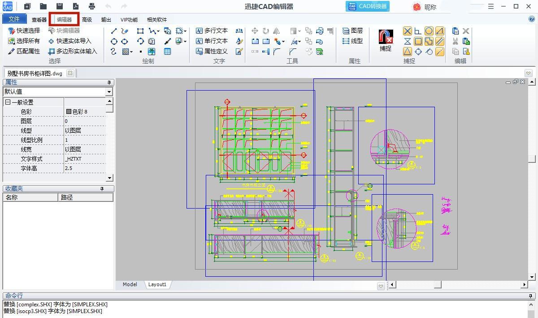Close the 别墅书房书柜详图.dwg document tab
This screenshot has height=318, width=538.
tap(70, 73)
